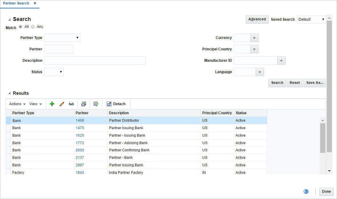Select the Match All radio button

[20, 27]
